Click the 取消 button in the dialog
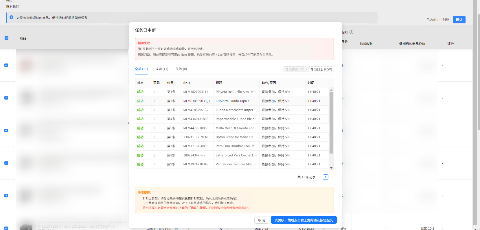The width and height of the screenshot is (480, 230). (262, 220)
